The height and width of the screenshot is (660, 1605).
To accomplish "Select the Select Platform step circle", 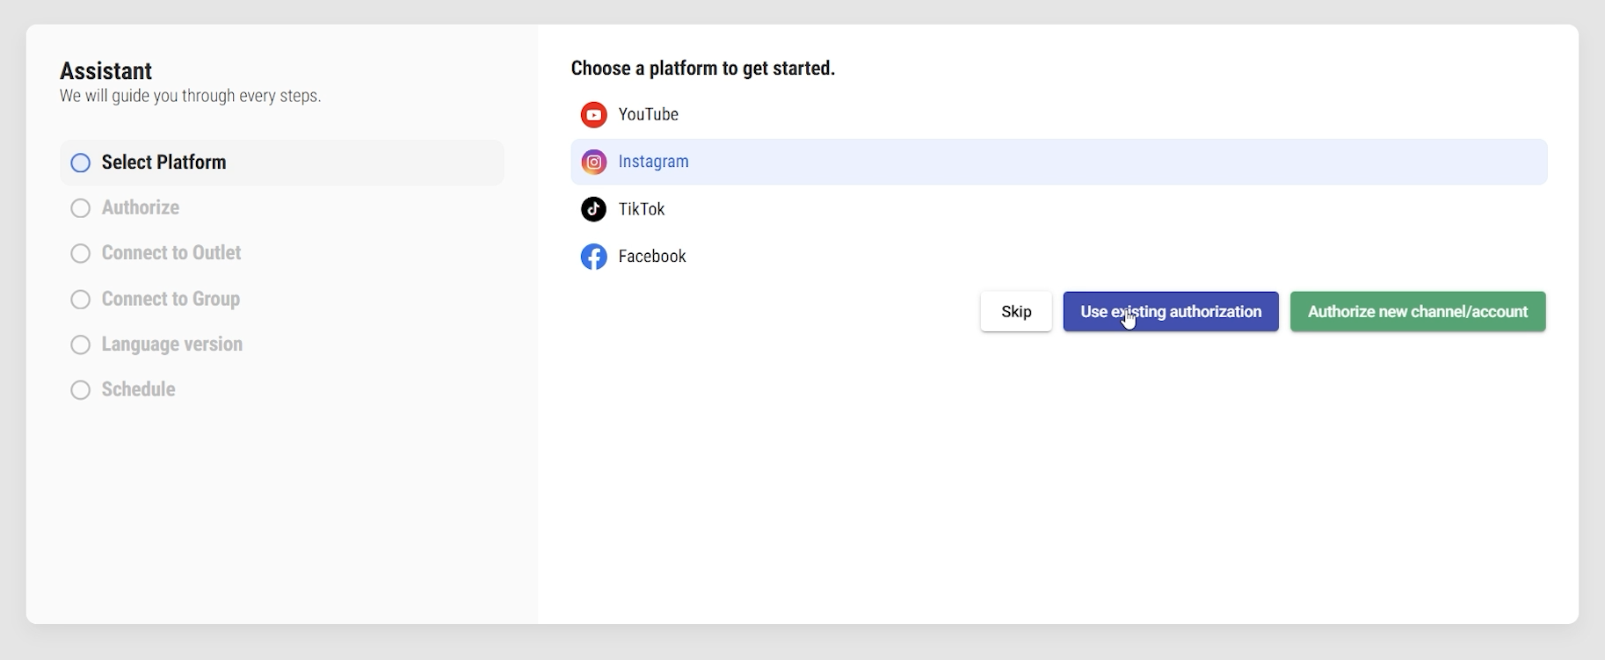I will pos(80,163).
